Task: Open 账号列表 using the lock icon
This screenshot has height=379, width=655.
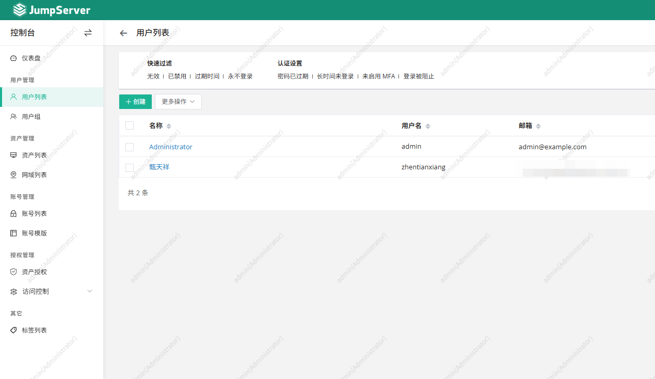Action: click(x=14, y=213)
